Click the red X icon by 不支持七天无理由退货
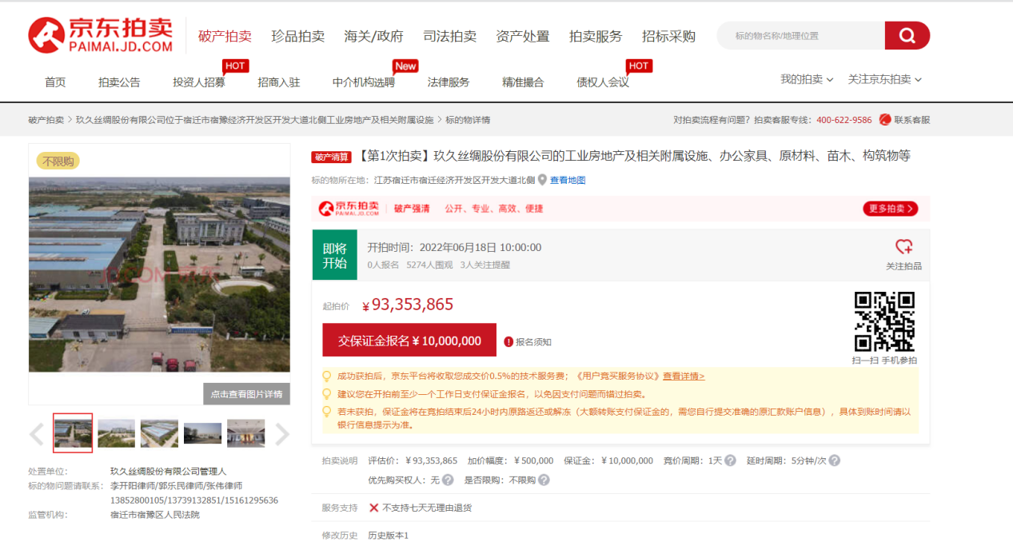 click(373, 508)
